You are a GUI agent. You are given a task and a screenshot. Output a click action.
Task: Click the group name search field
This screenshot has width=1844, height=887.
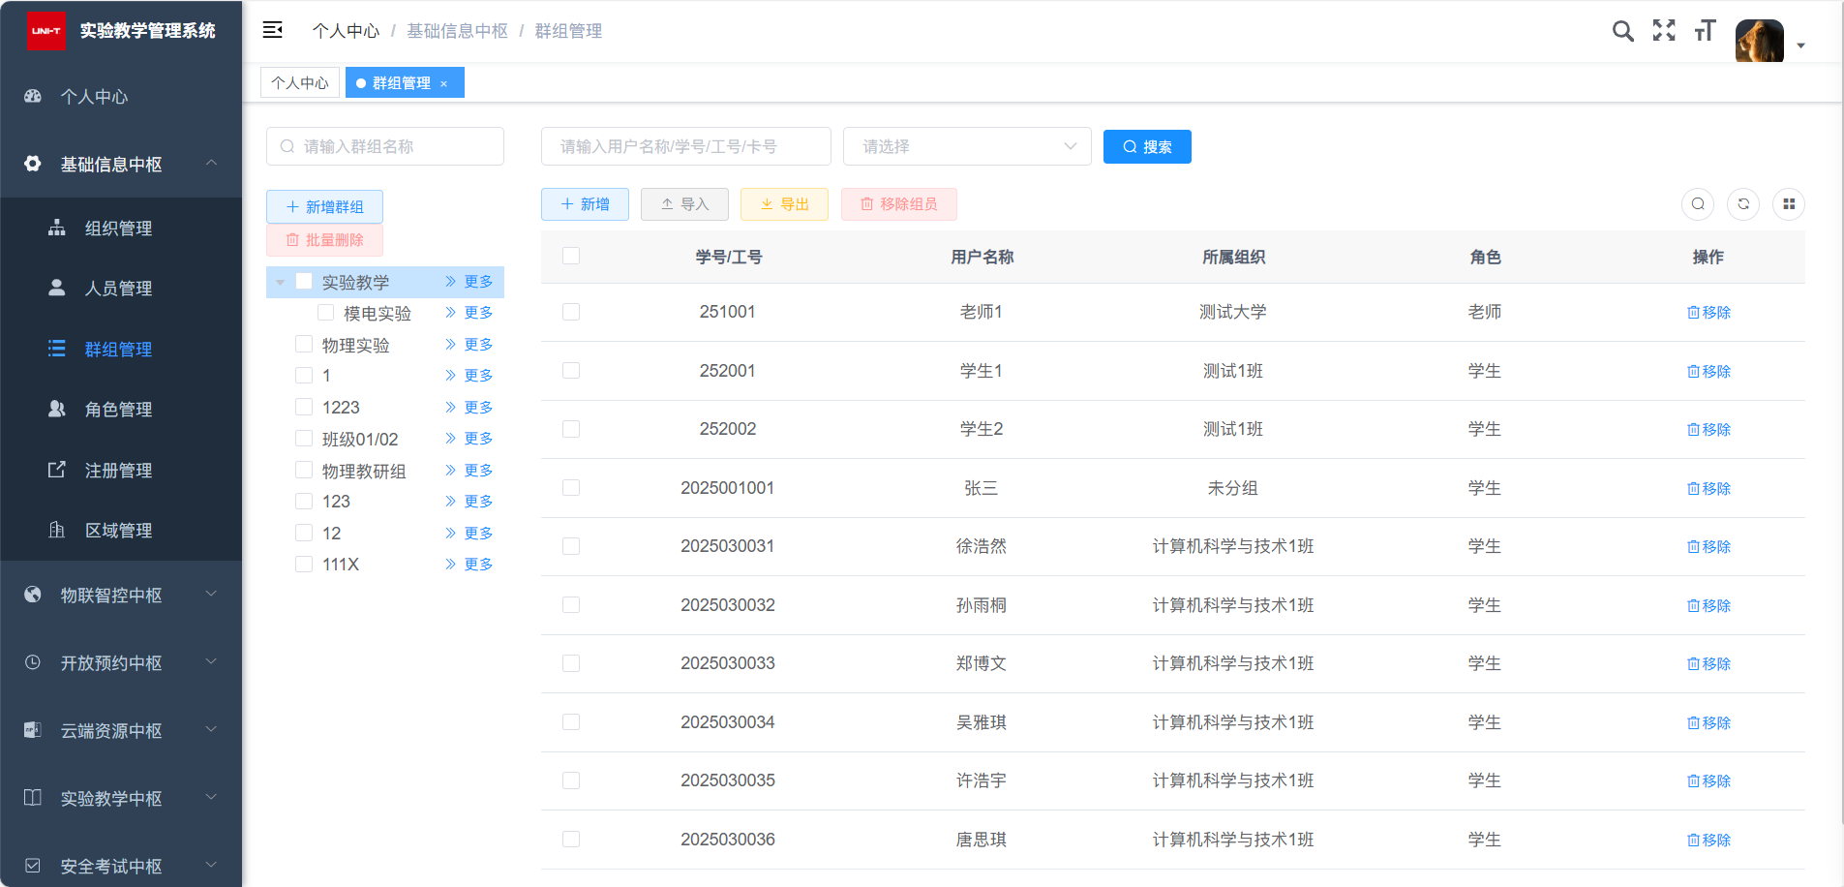point(385,146)
